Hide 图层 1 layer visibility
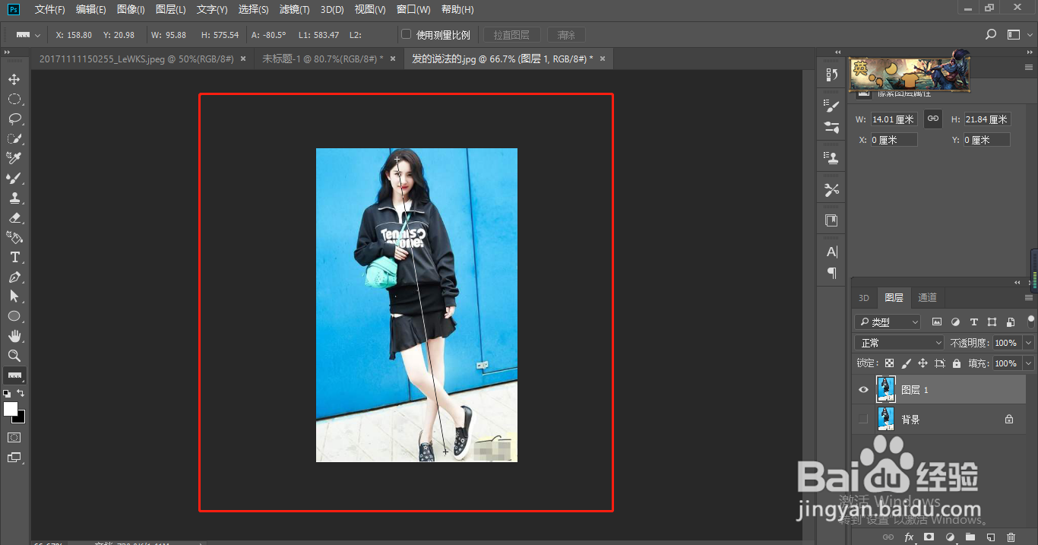This screenshot has width=1038, height=545. click(862, 390)
